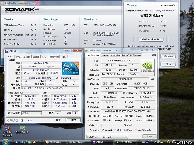Screen dimensions: 194x145
Task: Click Submit Your Results button
Action: tap(151, 39)
